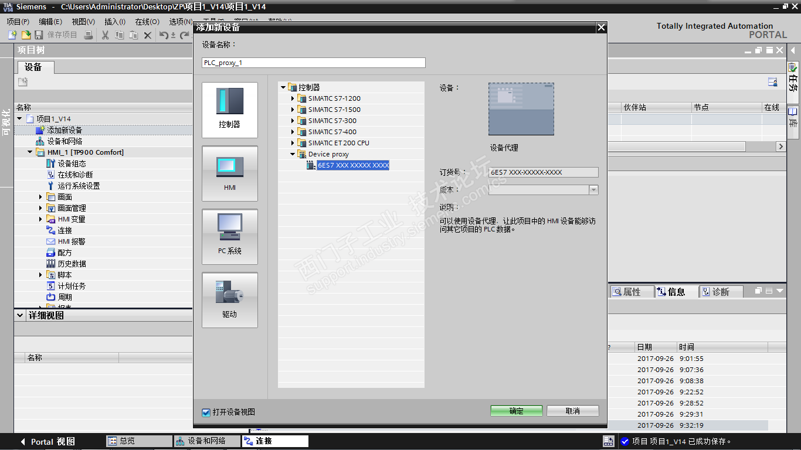
Task: Click the status bar icon left of save message
Action: pos(609,441)
